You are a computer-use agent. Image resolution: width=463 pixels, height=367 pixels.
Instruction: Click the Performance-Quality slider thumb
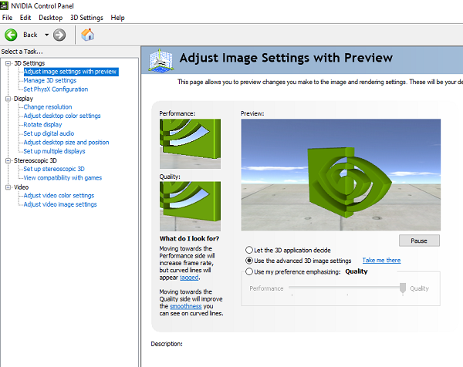click(403, 288)
